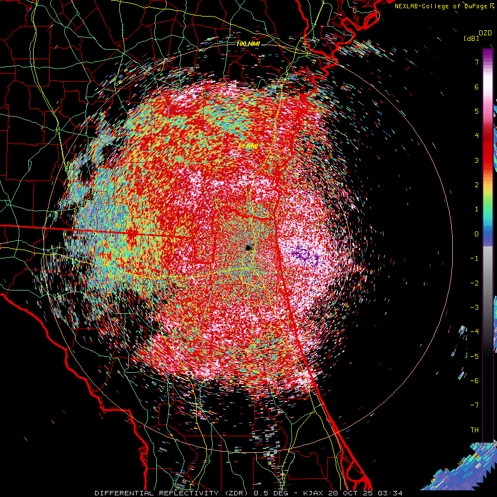Click the 0 value on the color scale
Viewport: 497px width, 497px height.
pyautogui.click(x=477, y=234)
